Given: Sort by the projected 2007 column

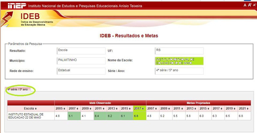Looking at the screenshot, I should tap(153, 108).
